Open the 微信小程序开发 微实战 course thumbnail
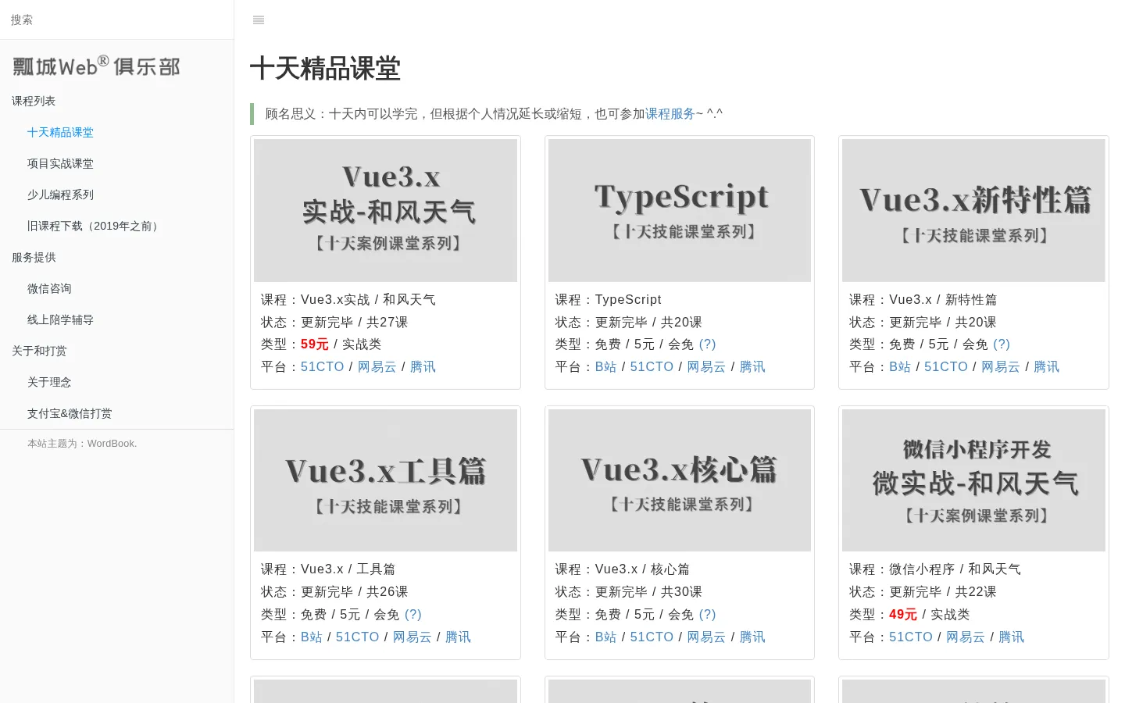Viewport: 1125px width, 703px height. point(973,480)
